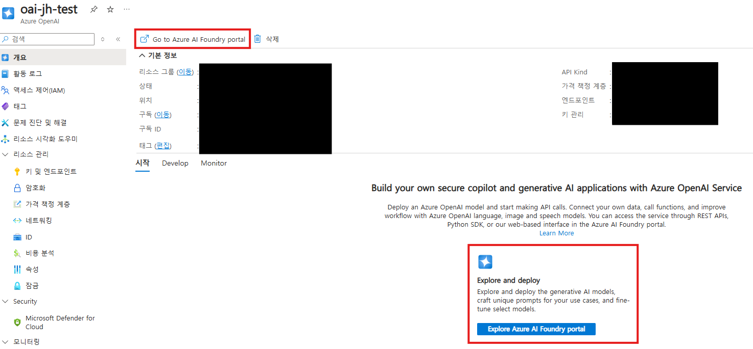Image resolution: width=753 pixels, height=349 pixels.
Task: Click the external link icon for Foundry portal
Action: [x=145, y=39]
